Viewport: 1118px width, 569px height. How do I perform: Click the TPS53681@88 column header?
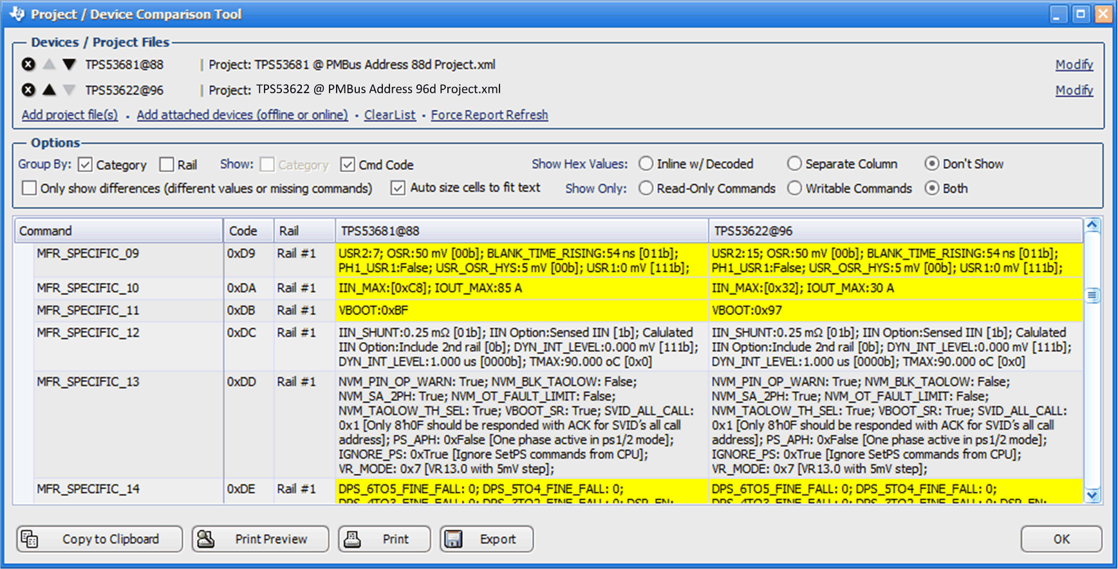(521, 231)
